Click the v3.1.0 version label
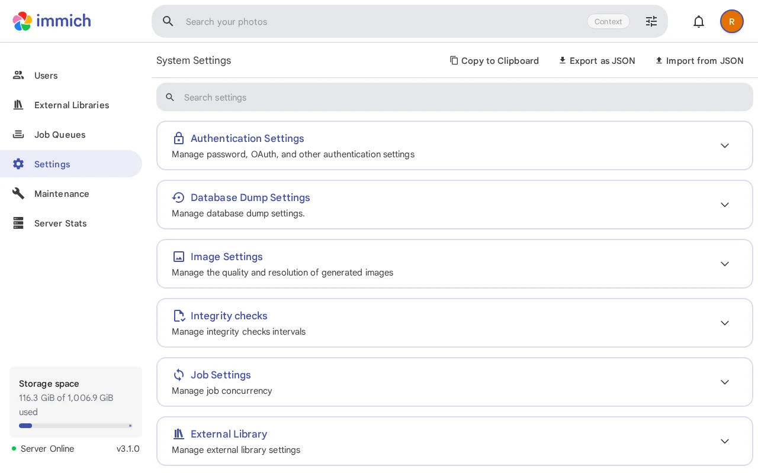Screen dimensions: 758x473 pyautogui.click(x=128, y=449)
